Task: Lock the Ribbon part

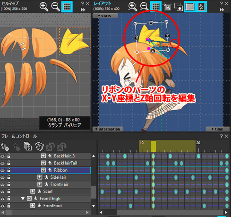Action: (x=9, y=170)
